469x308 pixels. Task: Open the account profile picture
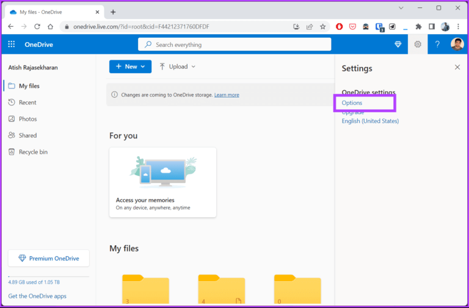pyautogui.click(x=457, y=44)
